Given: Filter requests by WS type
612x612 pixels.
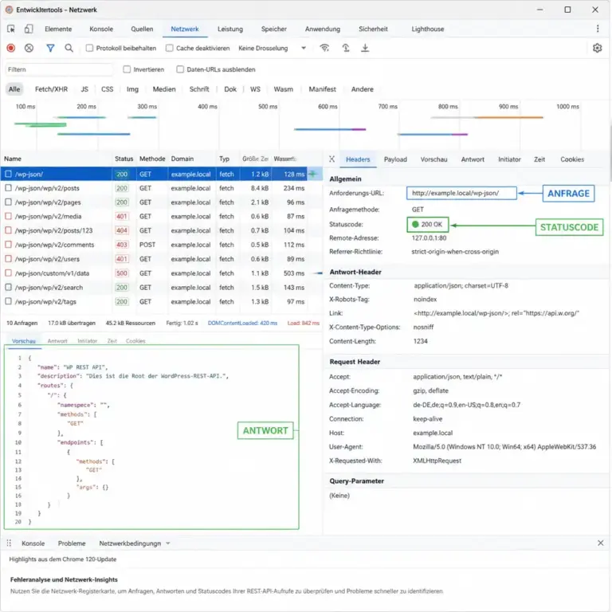Looking at the screenshot, I should (x=255, y=89).
